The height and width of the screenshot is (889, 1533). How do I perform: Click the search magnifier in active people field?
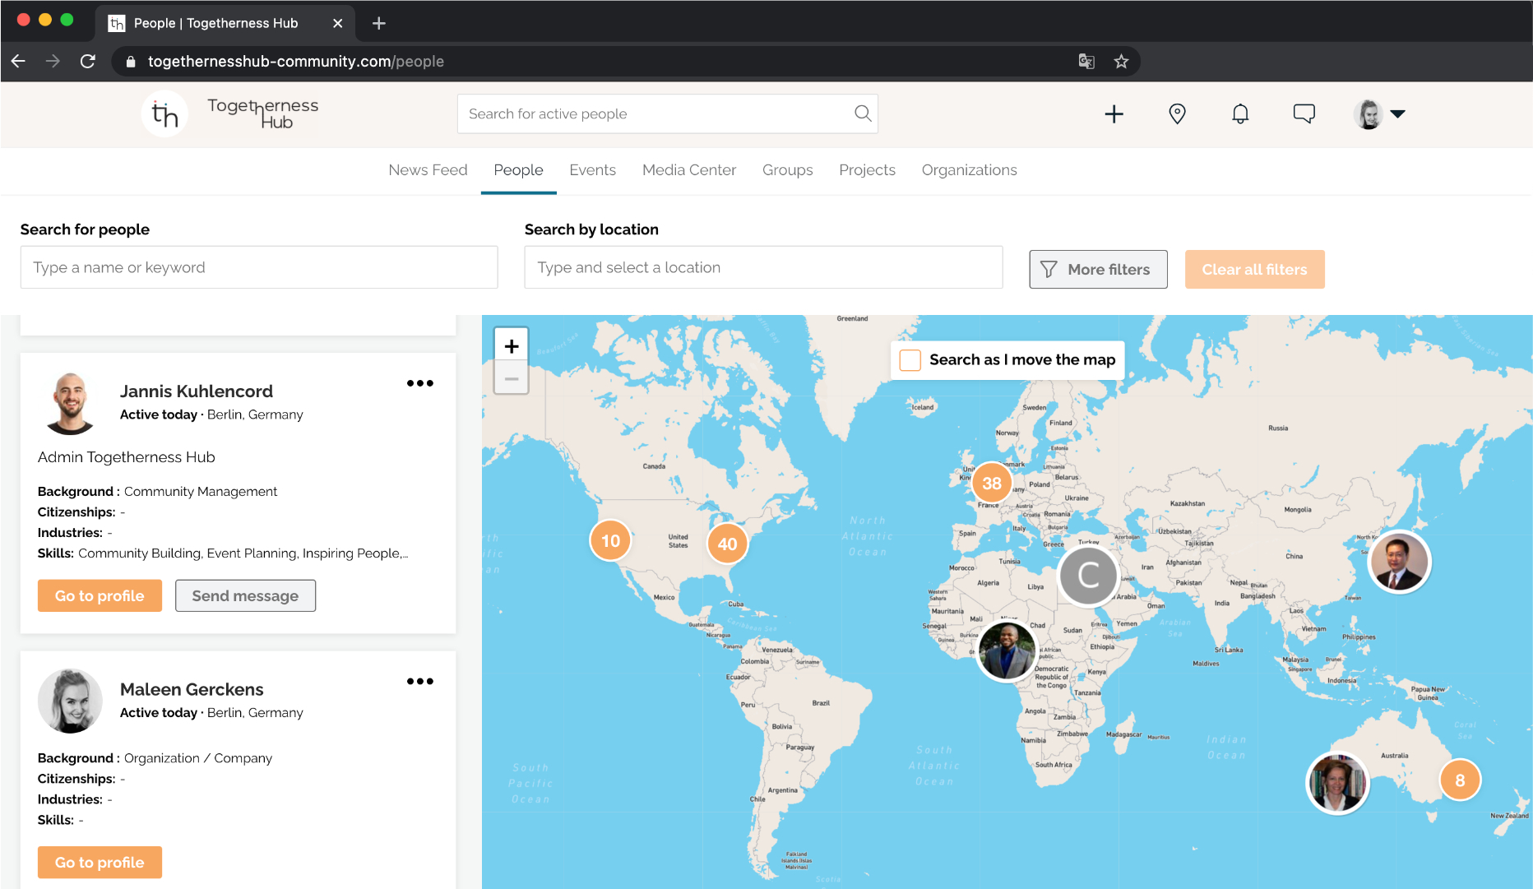point(862,113)
